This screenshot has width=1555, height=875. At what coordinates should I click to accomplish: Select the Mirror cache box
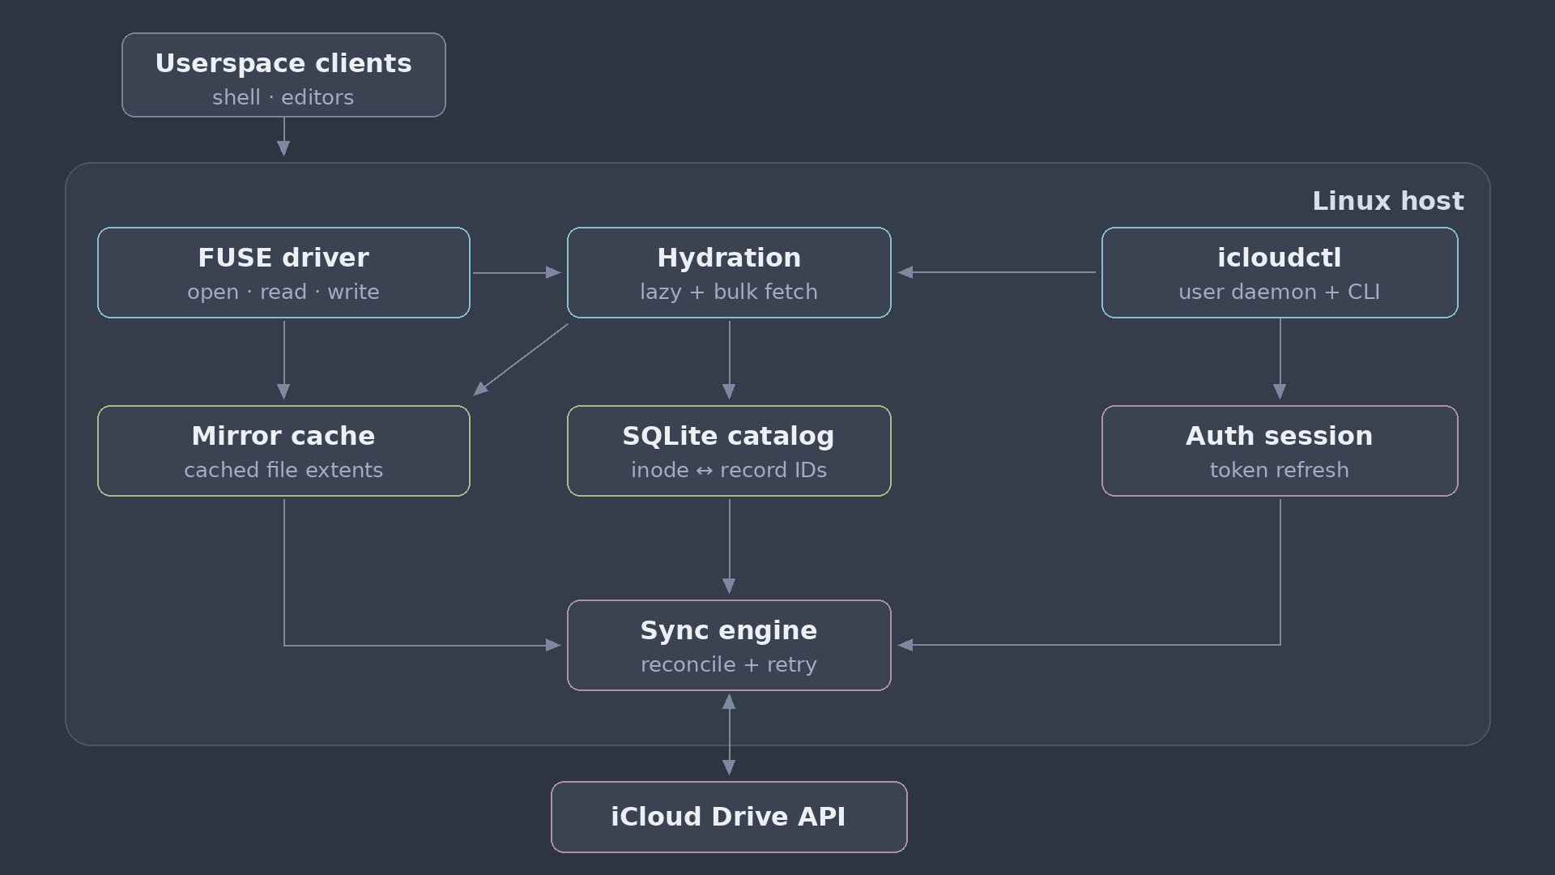(283, 450)
